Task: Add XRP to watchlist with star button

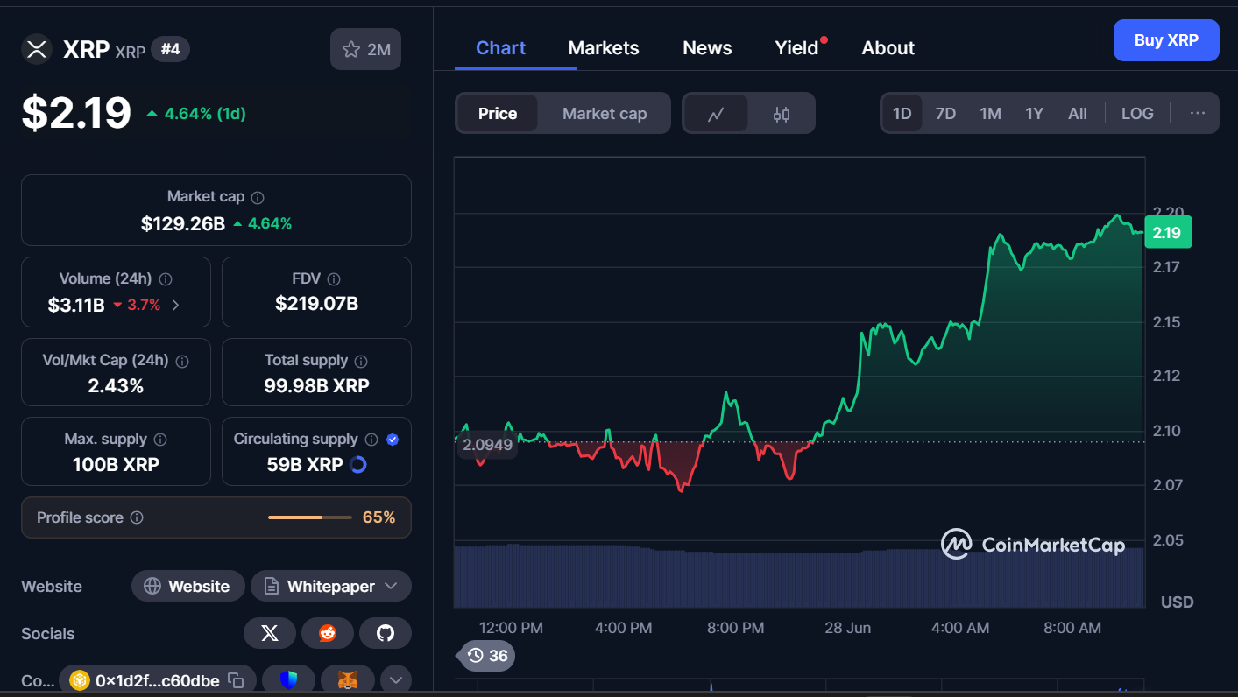Action: [365, 49]
